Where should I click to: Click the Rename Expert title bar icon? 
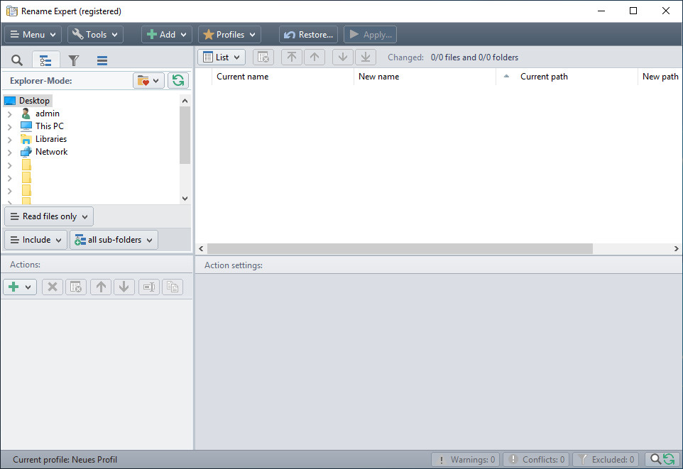point(12,11)
